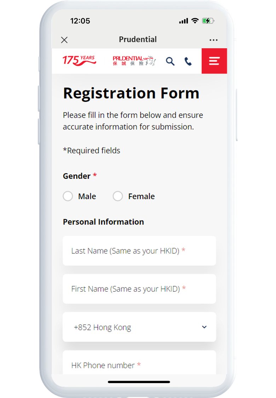Focus the HK Phone number field

pyautogui.click(x=139, y=364)
